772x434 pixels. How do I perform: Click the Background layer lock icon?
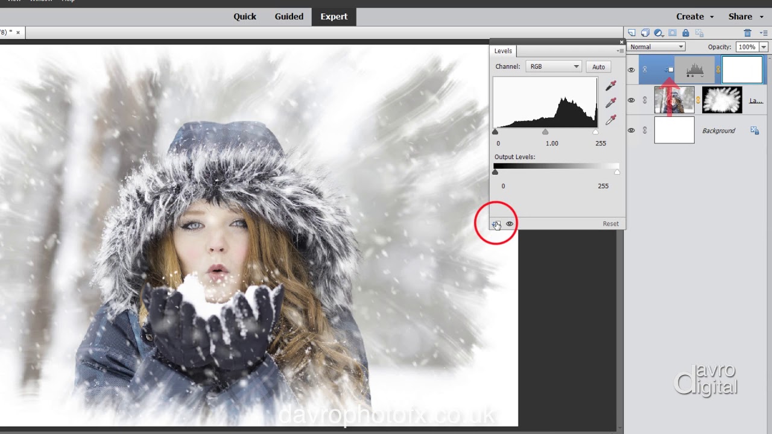(755, 130)
